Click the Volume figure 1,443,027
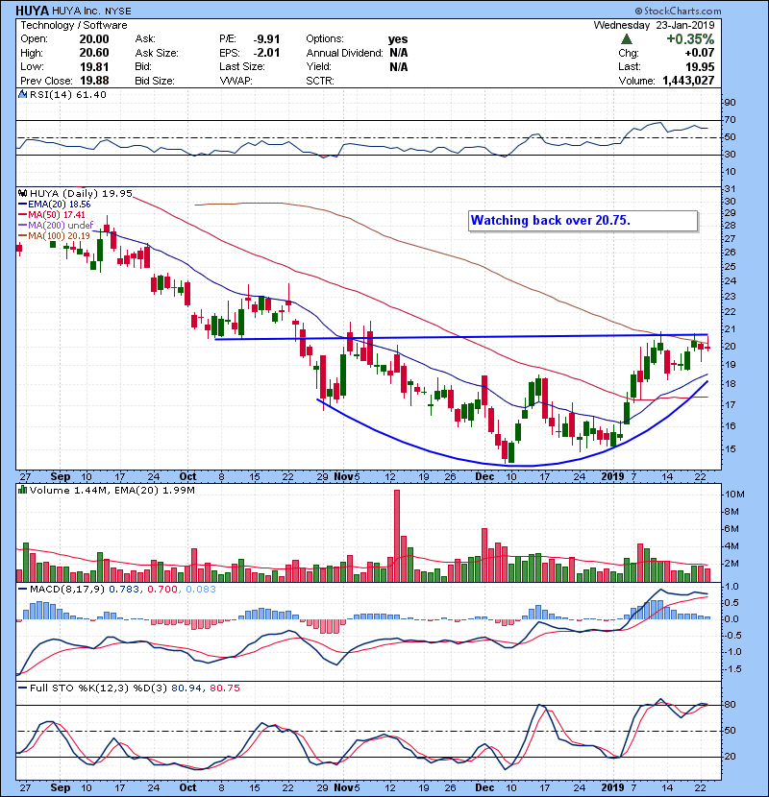The image size is (769, 797). point(688,81)
